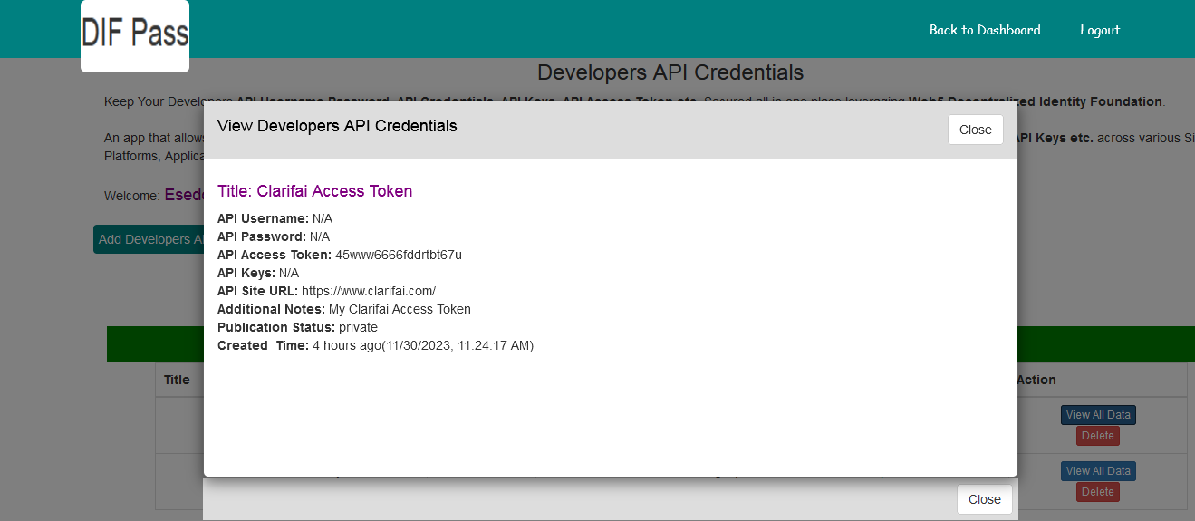Click the Publication Status private line
The width and height of the screenshot is (1195, 521).
pos(297,327)
